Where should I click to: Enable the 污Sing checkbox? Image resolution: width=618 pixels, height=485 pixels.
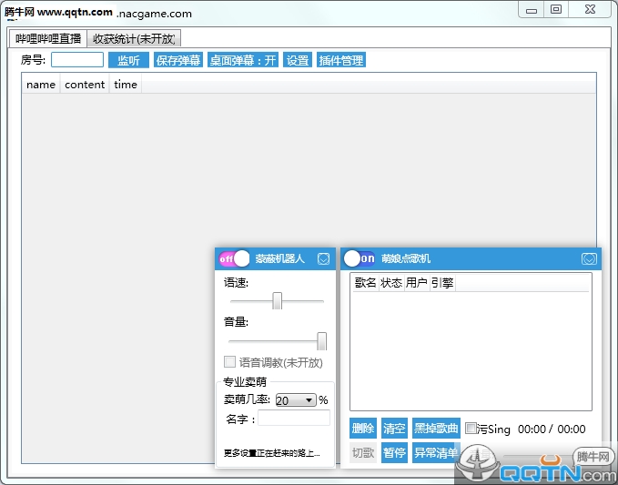[471, 429]
